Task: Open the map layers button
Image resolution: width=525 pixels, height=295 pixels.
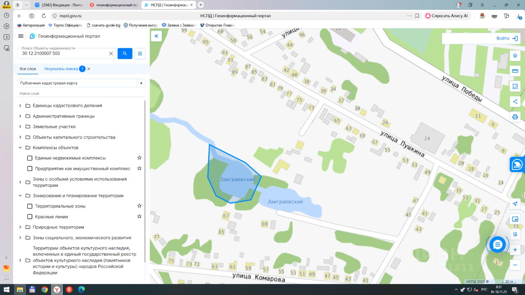Action: 515,56
